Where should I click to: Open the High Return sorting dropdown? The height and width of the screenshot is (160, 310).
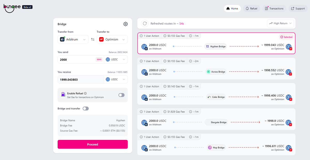pos(281,23)
